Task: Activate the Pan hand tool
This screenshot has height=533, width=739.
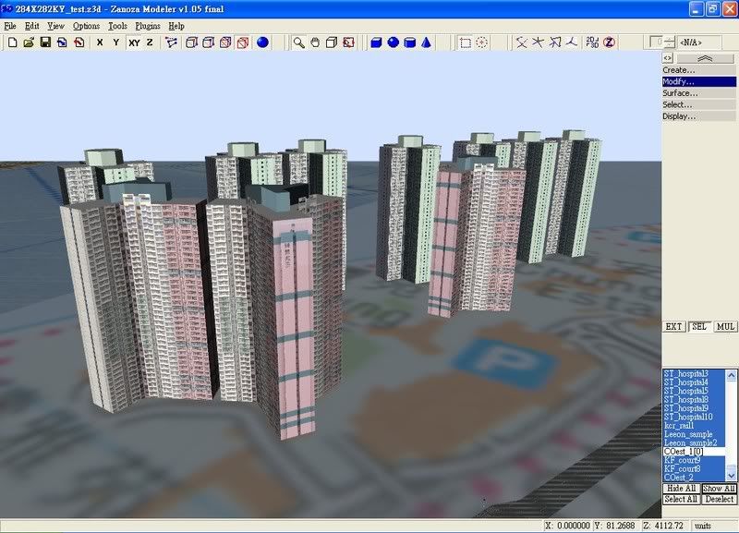Action: [x=315, y=42]
